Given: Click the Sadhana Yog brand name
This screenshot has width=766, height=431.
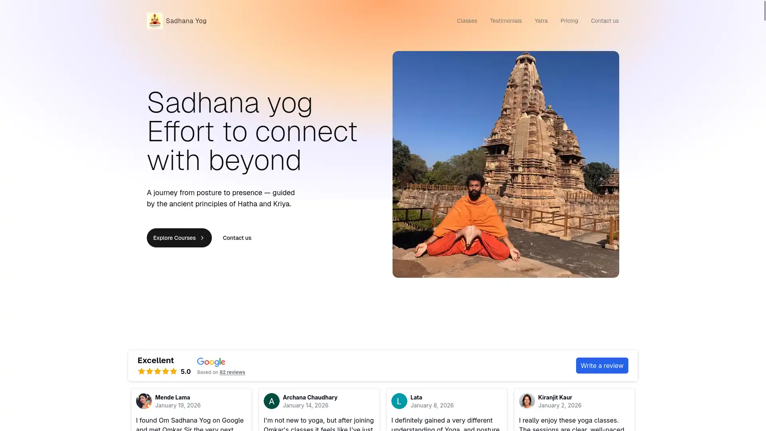Looking at the screenshot, I should [186, 21].
